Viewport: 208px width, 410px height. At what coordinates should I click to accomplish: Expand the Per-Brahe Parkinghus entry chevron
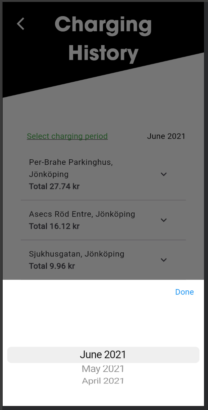click(x=164, y=174)
